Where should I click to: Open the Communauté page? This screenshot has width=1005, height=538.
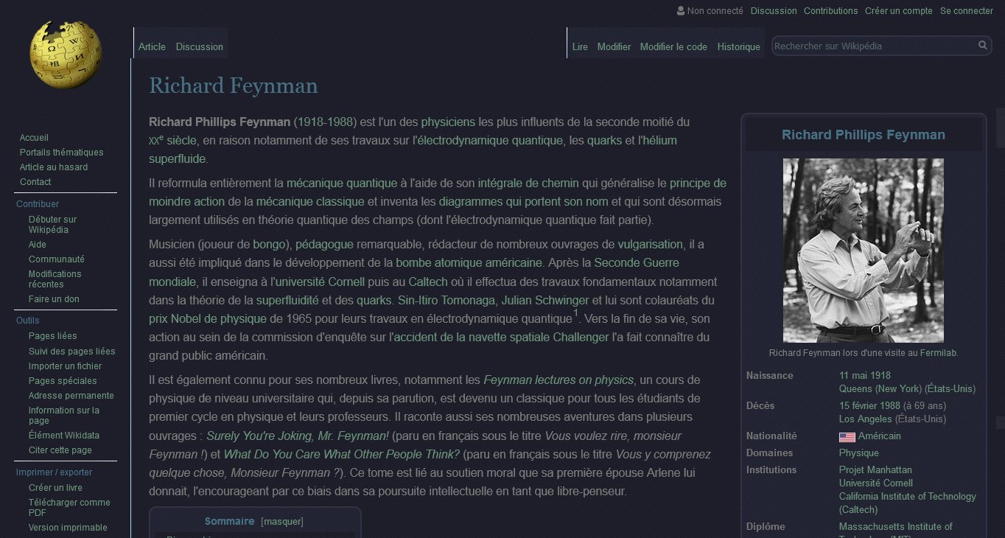point(57,259)
